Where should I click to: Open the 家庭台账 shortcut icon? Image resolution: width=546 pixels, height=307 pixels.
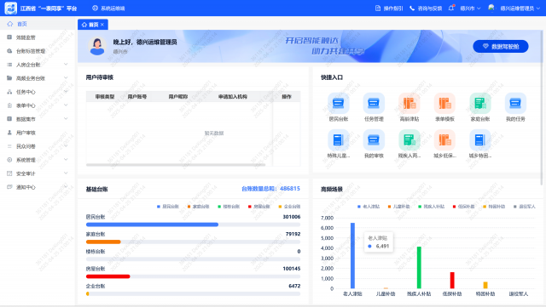pyautogui.click(x=480, y=103)
